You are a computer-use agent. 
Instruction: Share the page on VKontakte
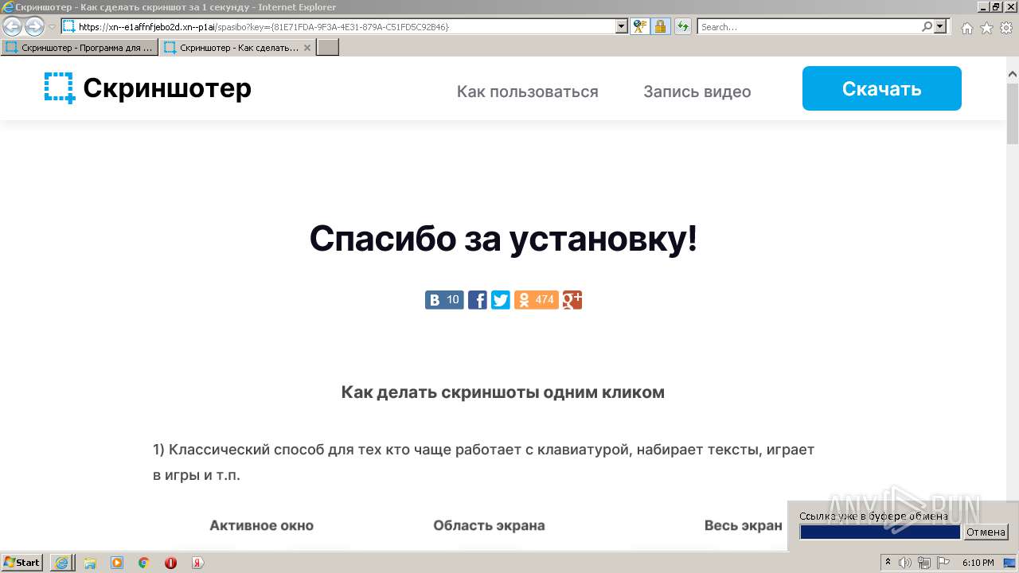[444, 300]
